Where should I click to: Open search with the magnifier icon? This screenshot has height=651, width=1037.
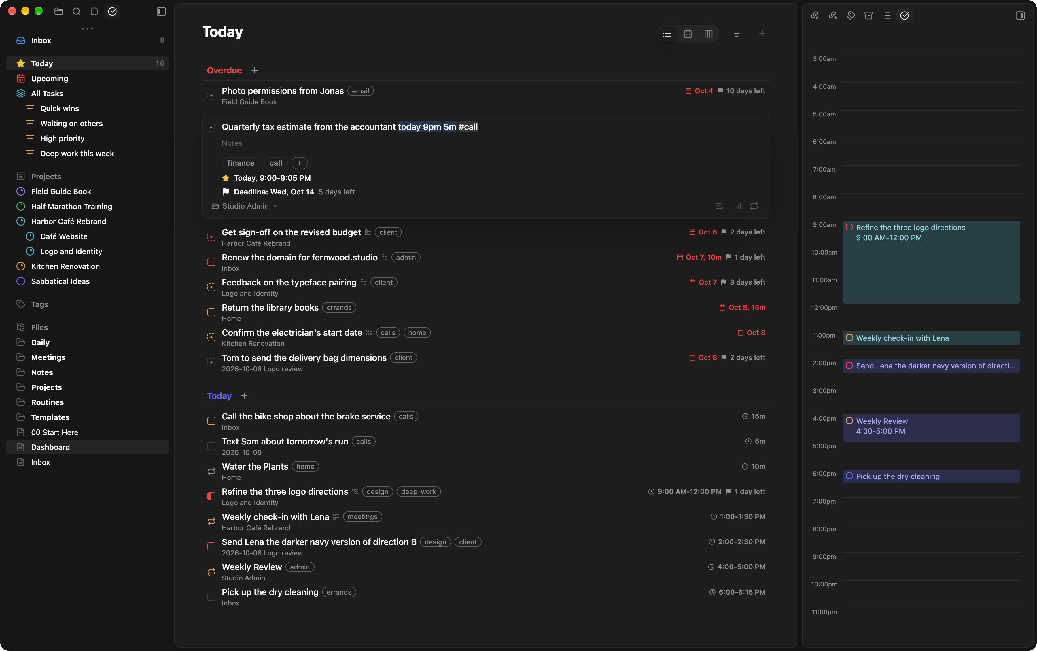pos(77,12)
